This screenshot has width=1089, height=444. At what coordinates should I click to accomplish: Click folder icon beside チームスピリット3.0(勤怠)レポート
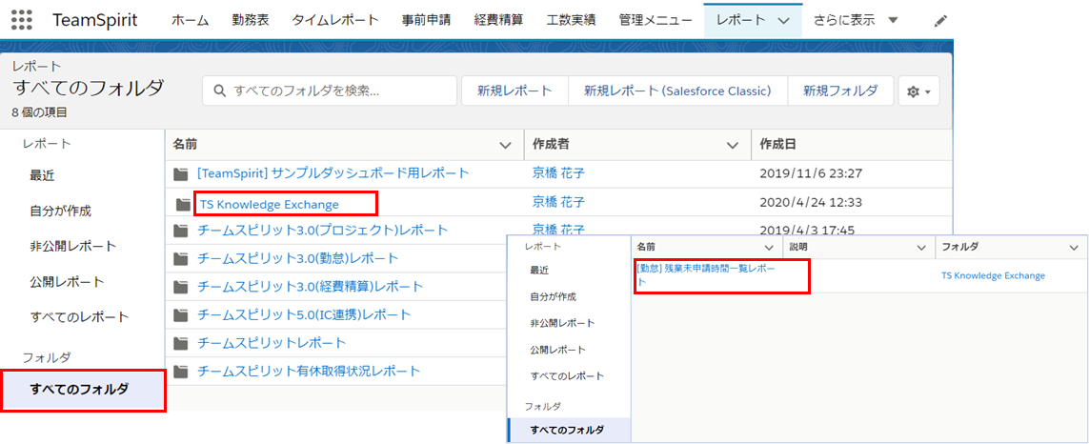click(181, 258)
